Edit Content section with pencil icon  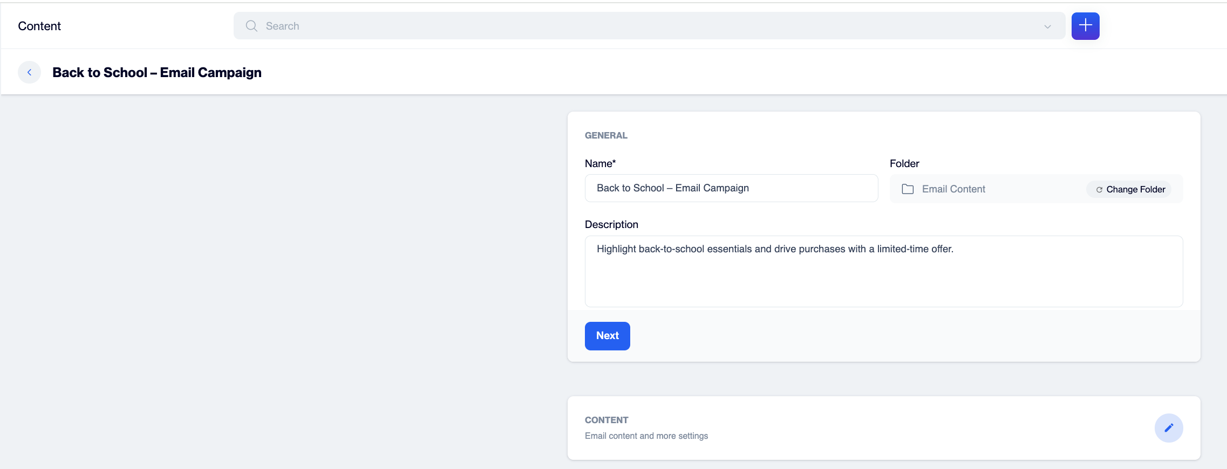(1169, 428)
